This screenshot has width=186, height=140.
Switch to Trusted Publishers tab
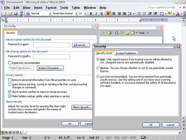point(126,53)
